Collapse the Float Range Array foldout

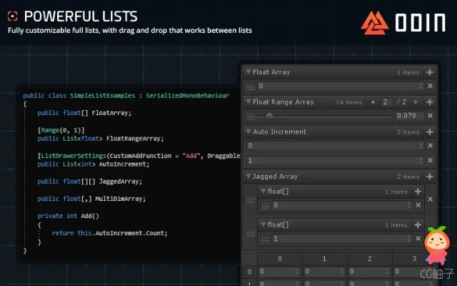tap(248, 102)
